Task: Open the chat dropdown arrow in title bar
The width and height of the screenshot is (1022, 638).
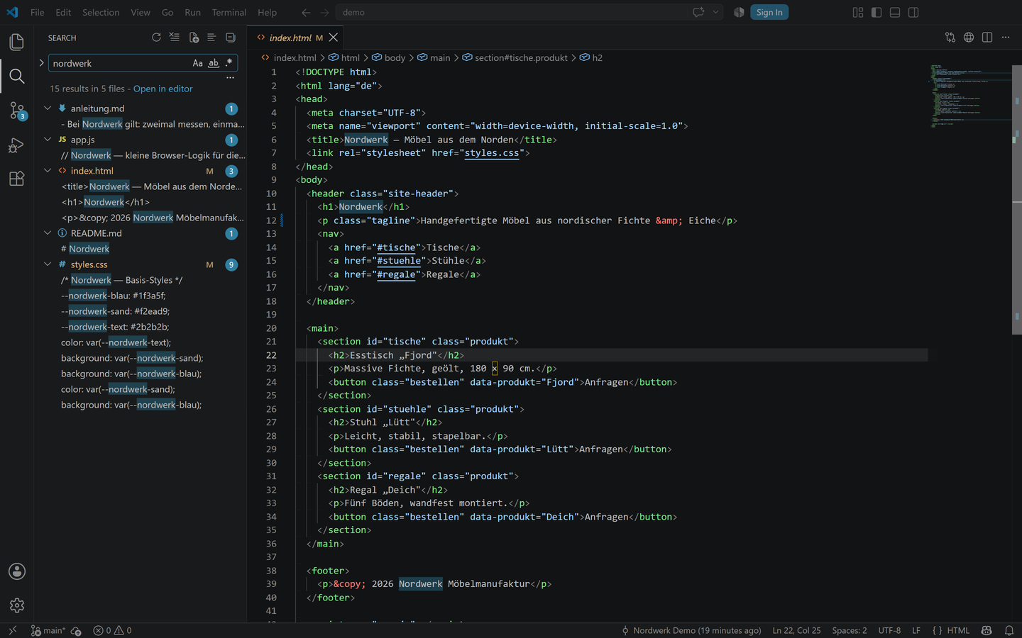Action: (x=715, y=12)
